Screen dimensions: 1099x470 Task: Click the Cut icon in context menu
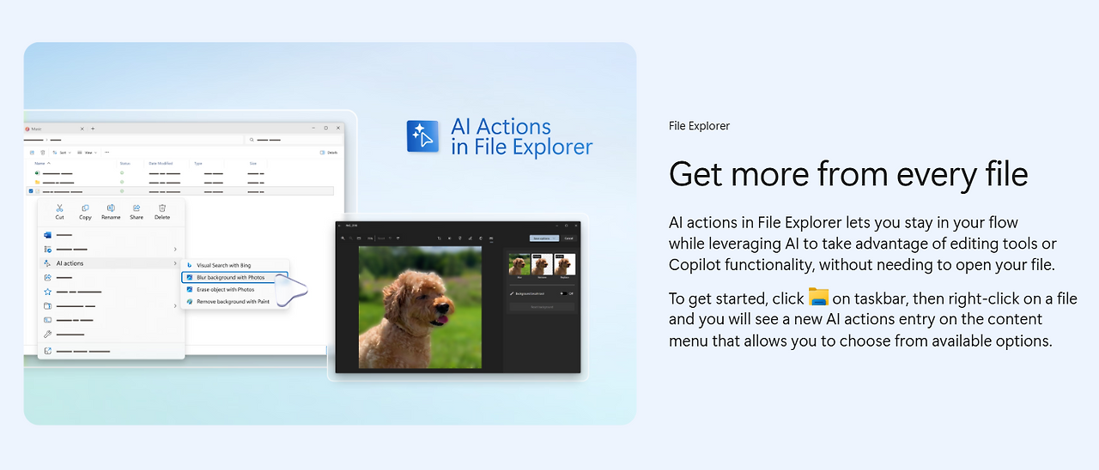coord(59,208)
